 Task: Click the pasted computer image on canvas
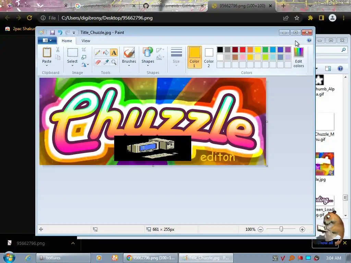(x=153, y=148)
